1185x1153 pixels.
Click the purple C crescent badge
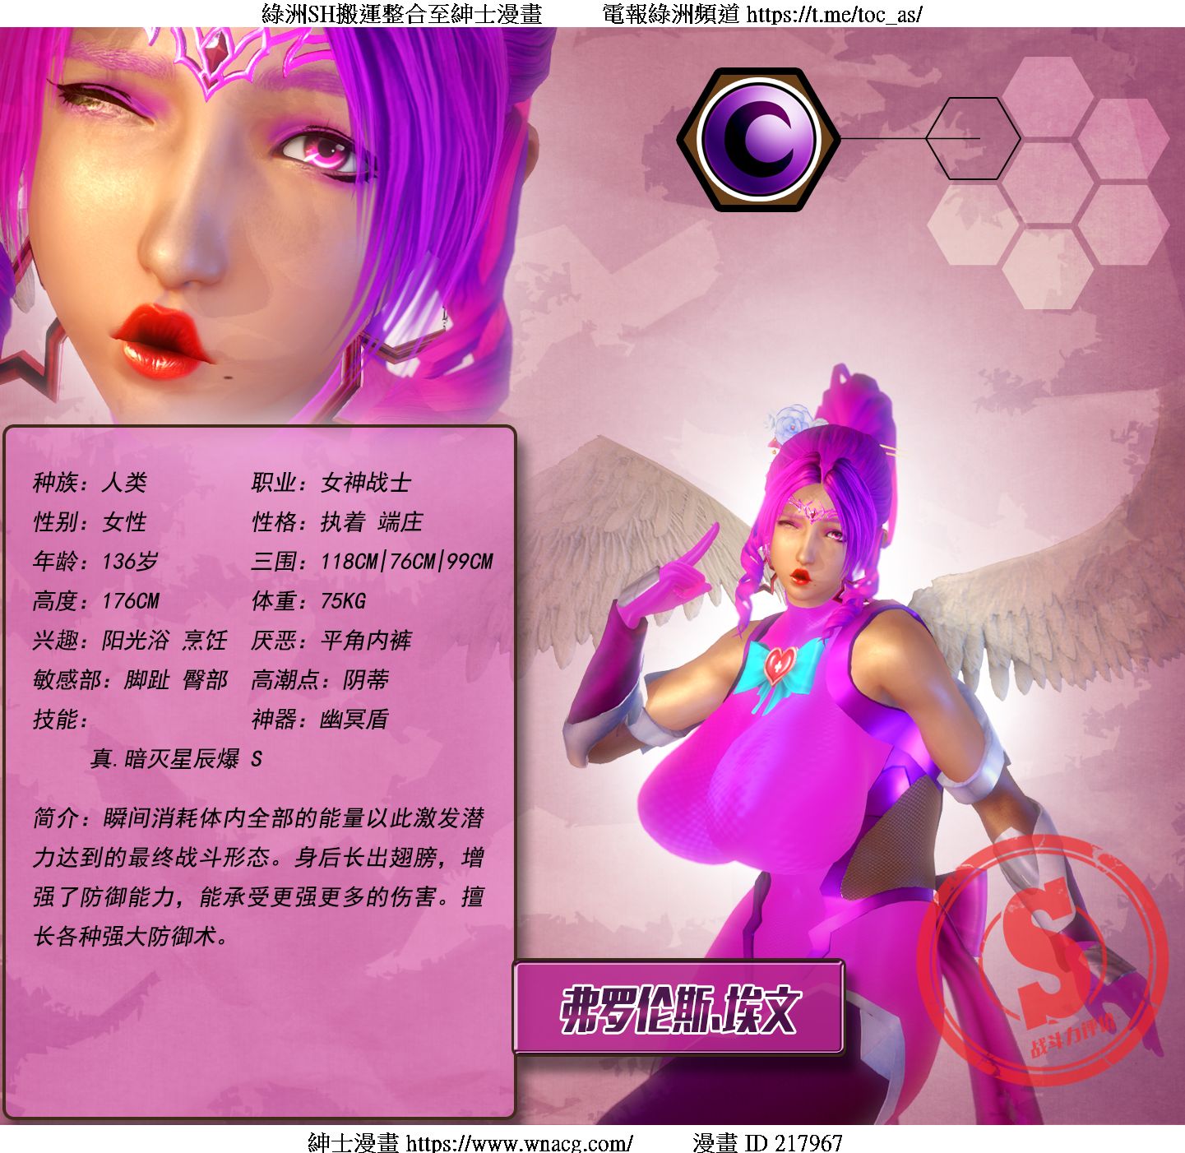point(757,139)
